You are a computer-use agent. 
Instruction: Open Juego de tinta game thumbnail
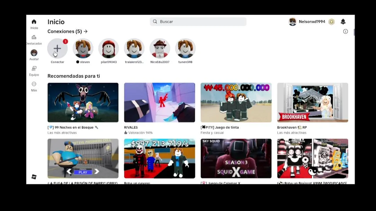pyautogui.click(x=236, y=103)
